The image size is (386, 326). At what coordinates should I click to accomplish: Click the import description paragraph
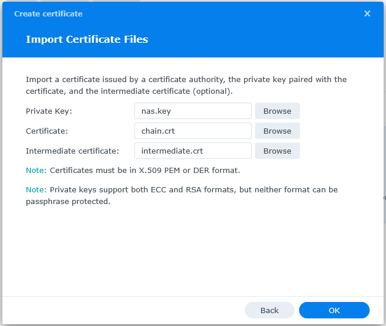click(x=186, y=85)
